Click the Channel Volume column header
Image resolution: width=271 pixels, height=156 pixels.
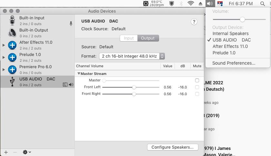pyautogui.click(x=90, y=66)
